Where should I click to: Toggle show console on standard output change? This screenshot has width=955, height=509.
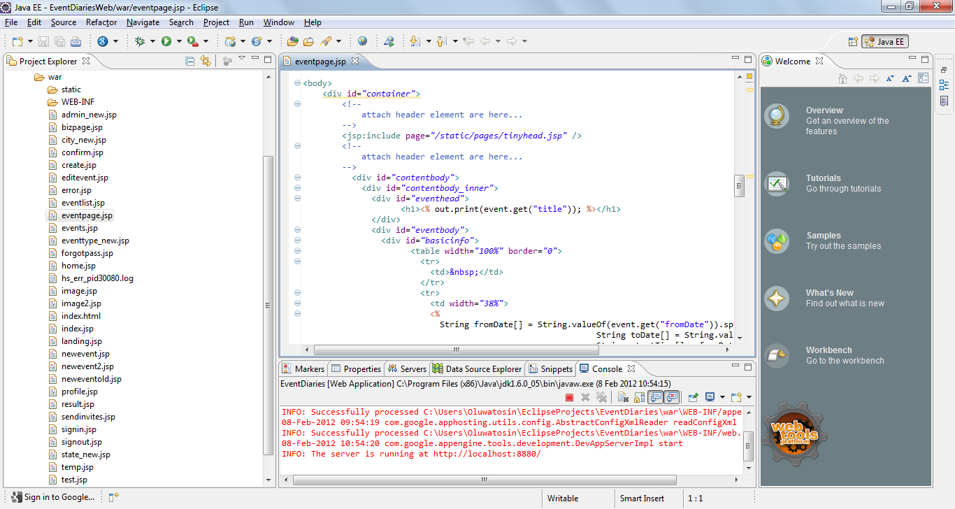[656, 397]
